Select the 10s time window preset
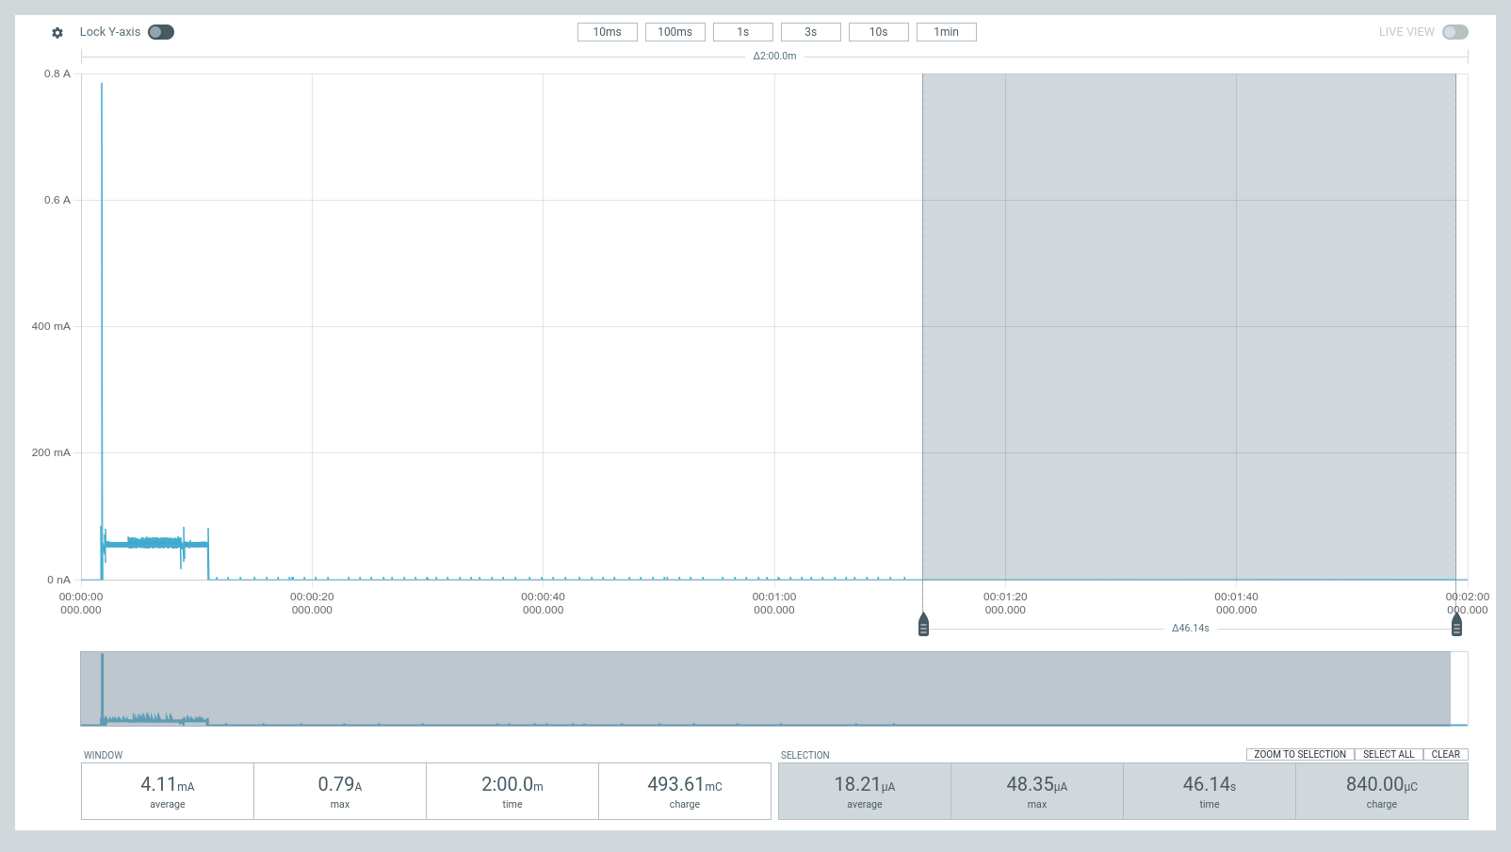 tap(878, 31)
